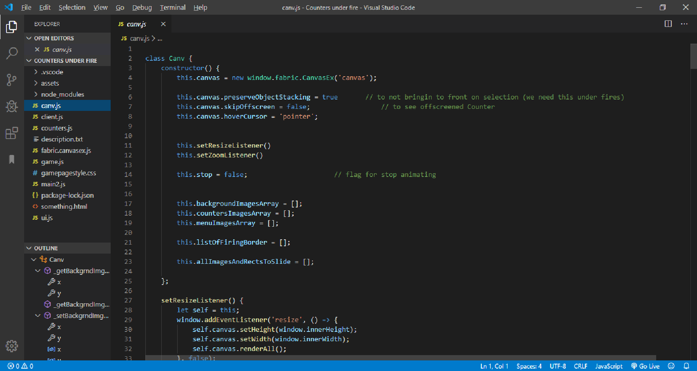Open the Debug view bug icon
This screenshot has height=371, width=697.
pos(12,106)
